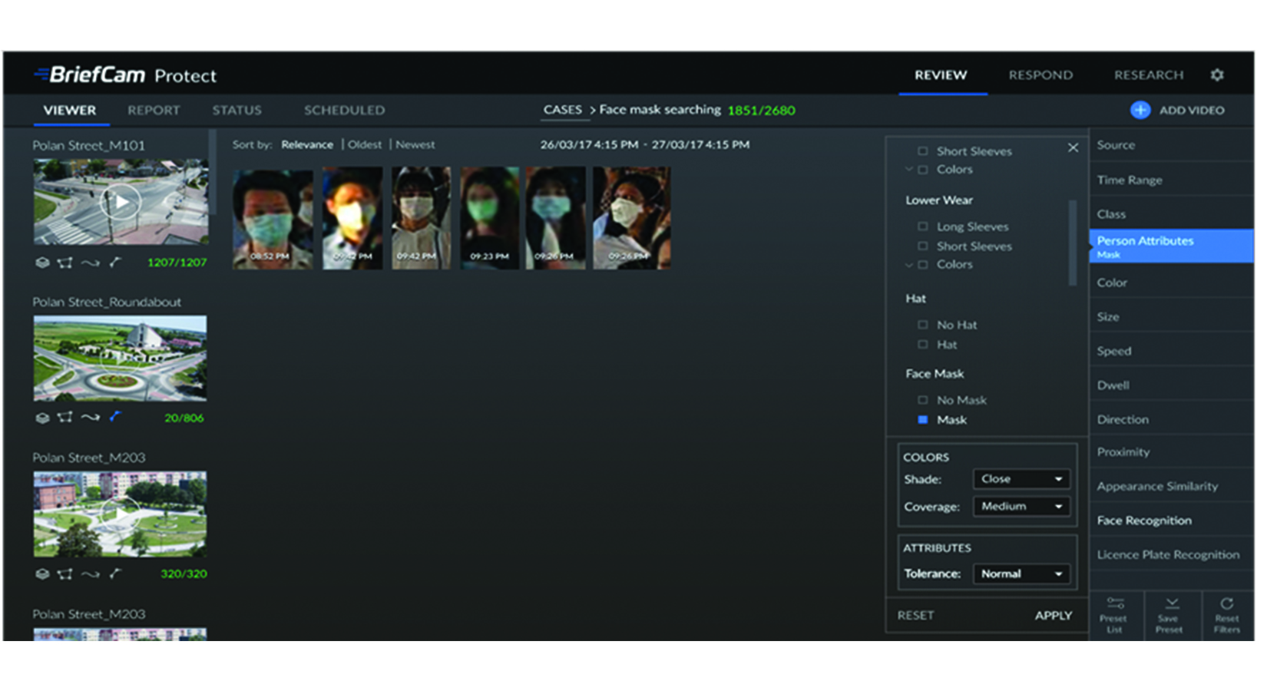Switch to the RESPOND tab

coord(1040,75)
